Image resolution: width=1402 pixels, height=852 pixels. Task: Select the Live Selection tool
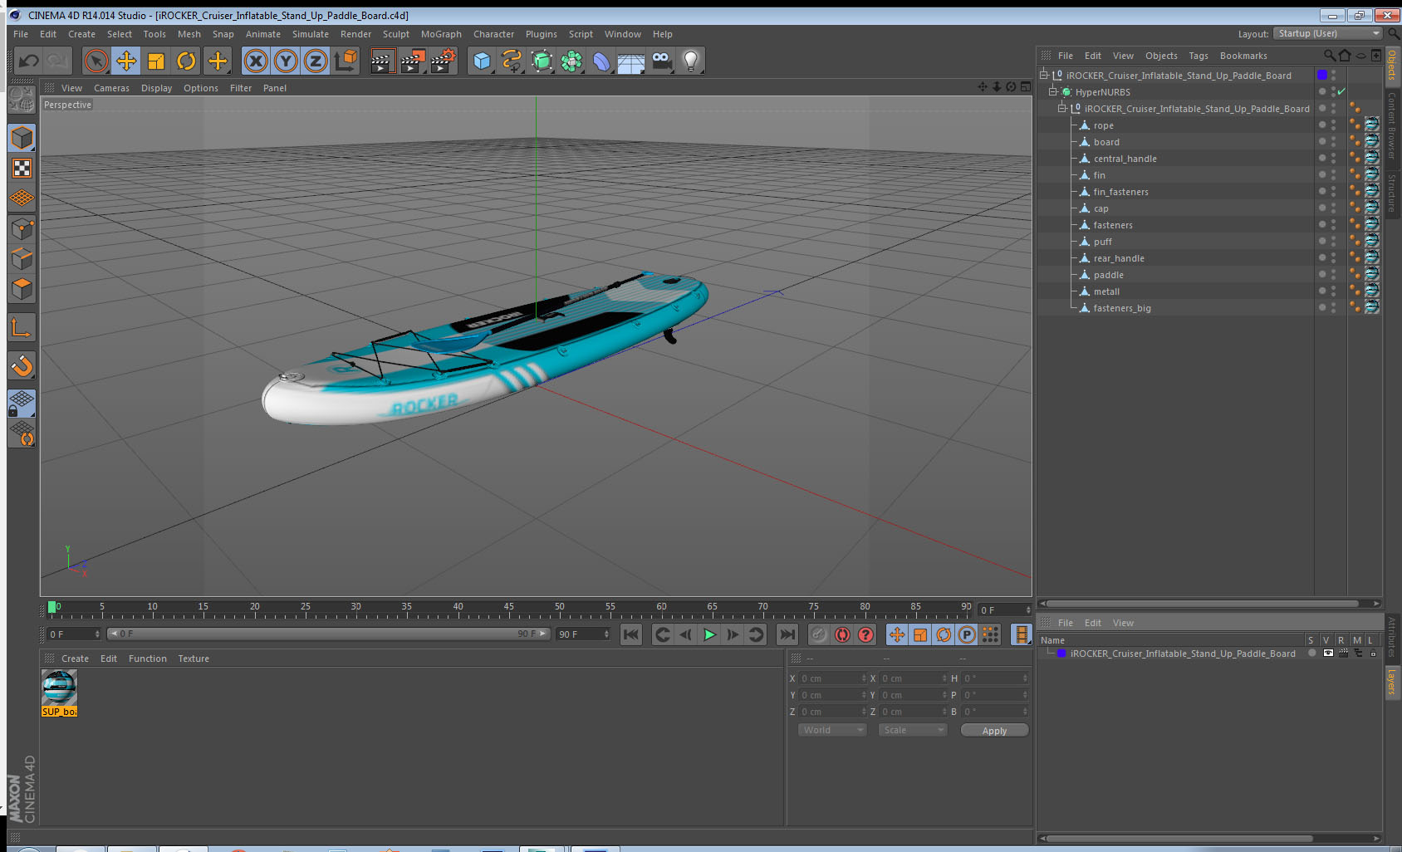pyautogui.click(x=96, y=61)
